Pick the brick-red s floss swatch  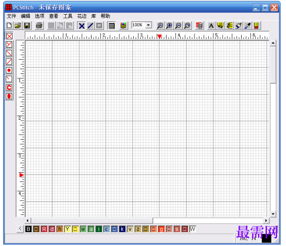(177, 229)
